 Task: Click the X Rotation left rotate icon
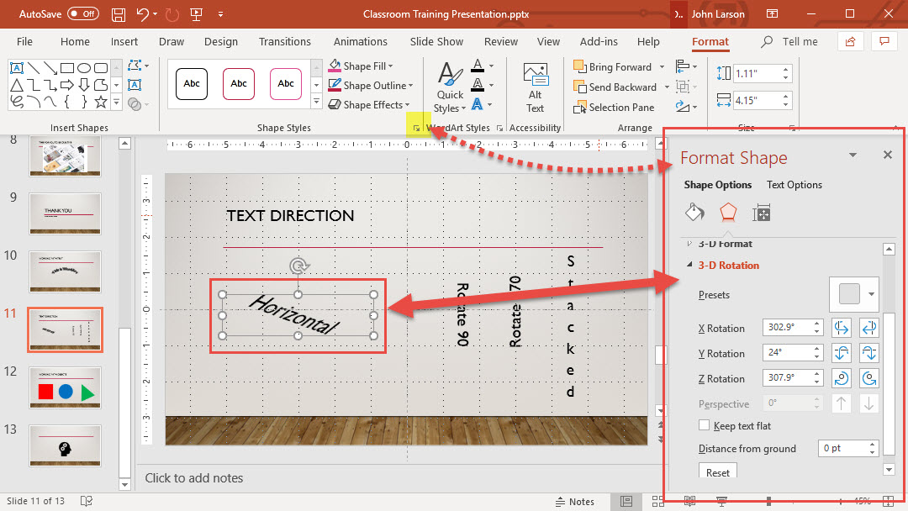[842, 328]
